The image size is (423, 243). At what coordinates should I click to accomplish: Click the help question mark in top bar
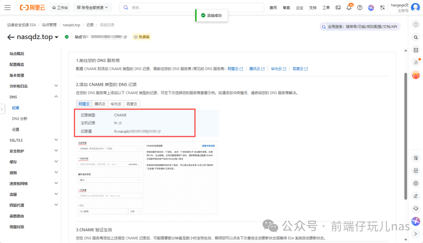click(360, 7)
